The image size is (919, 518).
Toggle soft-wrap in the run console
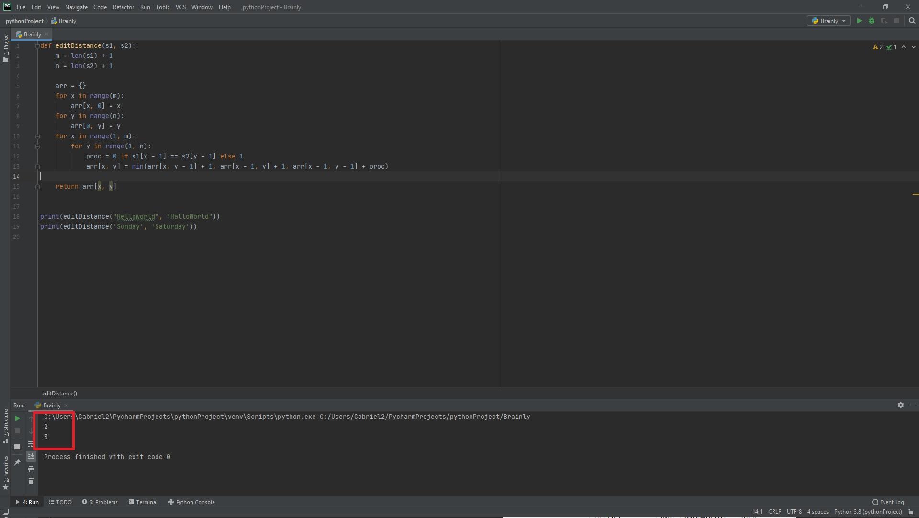pos(31,444)
